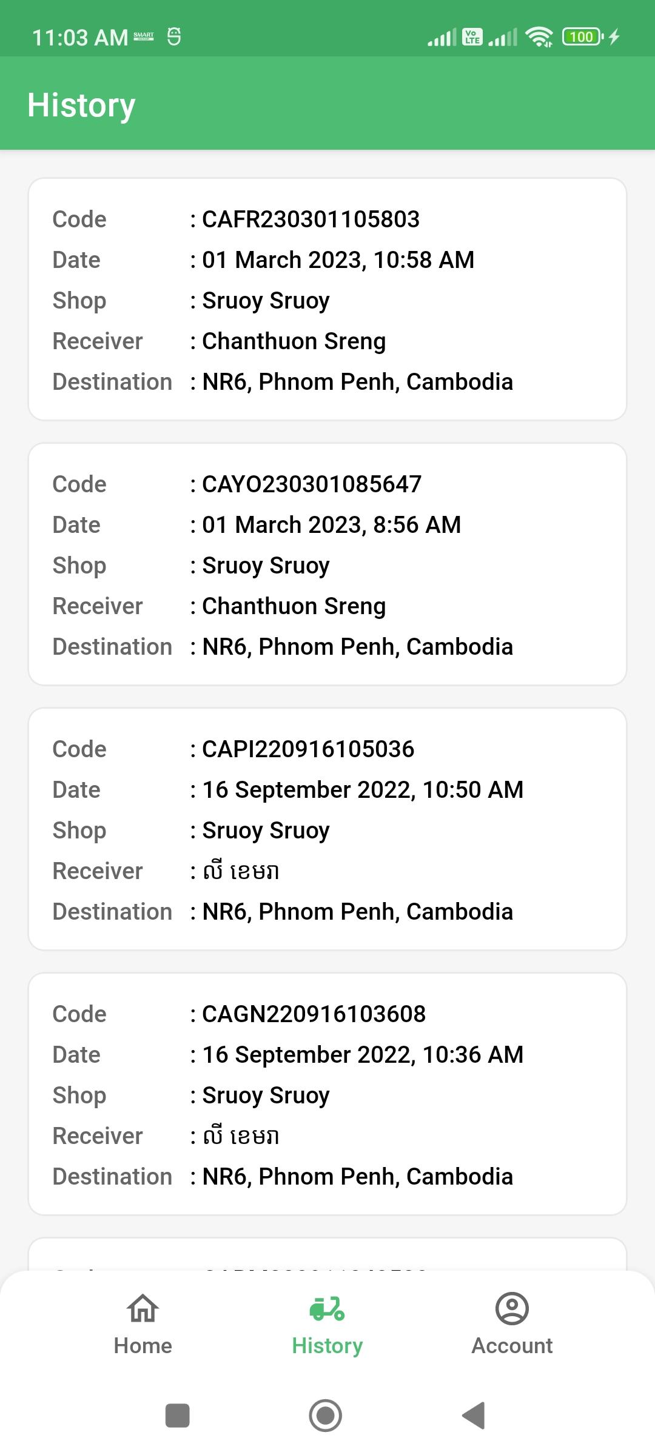Image resolution: width=655 pixels, height=1455 pixels.
Task: Switch to the Home tab label
Action: [143, 1346]
